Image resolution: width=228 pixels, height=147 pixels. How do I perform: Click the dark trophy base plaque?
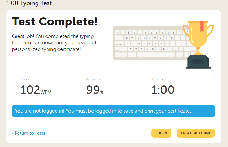click(x=198, y=61)
